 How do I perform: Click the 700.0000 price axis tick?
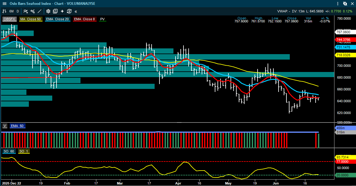click(344, 66)
